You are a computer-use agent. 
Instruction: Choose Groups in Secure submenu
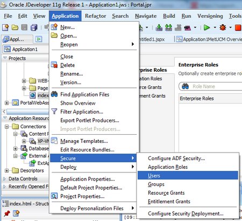(188, 184)
